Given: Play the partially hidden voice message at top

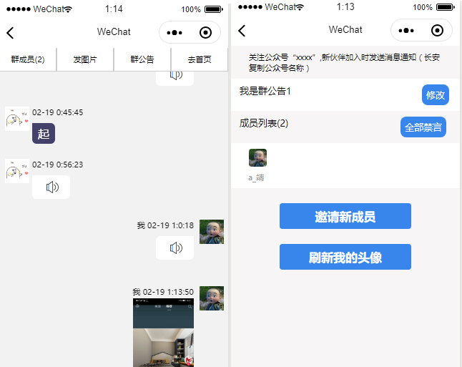Looking at the screenshot, I should point(175,78).
